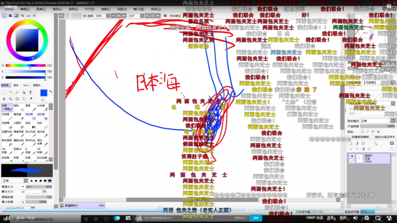Screen dimensions: 397x223
Task: Zoom out with the minus button
Action: 113,16
